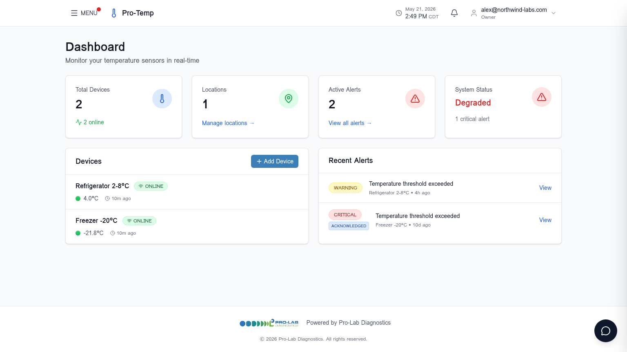Click the 2:49 PM time display

pyautogui.click(x=422, y=16)
